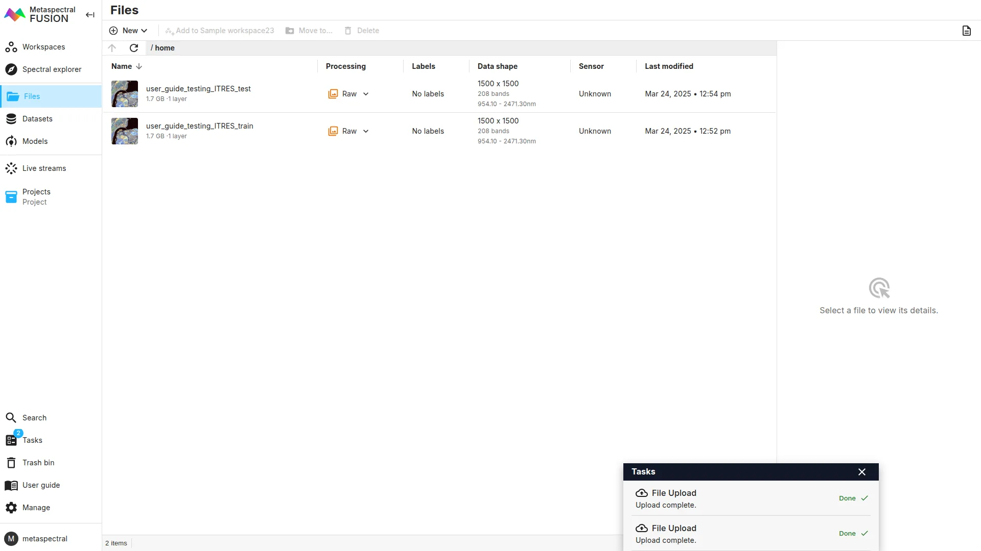Viewport: 981px width, 551px height.
Task: Navigate to Datasets in sidebar
Action: (x=37, y=119)
